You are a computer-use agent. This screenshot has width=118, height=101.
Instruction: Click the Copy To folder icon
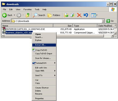pos(73,15)
